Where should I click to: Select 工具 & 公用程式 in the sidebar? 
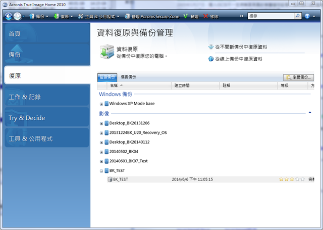47,139
